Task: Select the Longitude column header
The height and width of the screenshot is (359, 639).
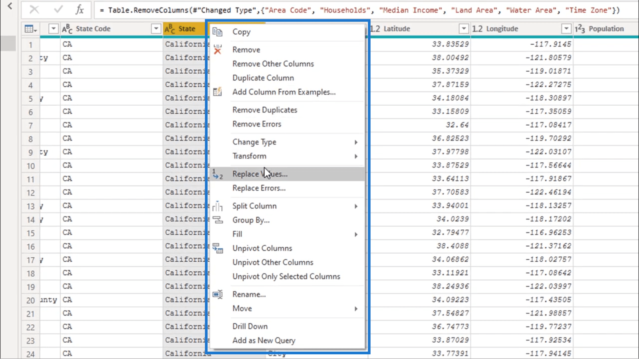Action: coord(522,29)
